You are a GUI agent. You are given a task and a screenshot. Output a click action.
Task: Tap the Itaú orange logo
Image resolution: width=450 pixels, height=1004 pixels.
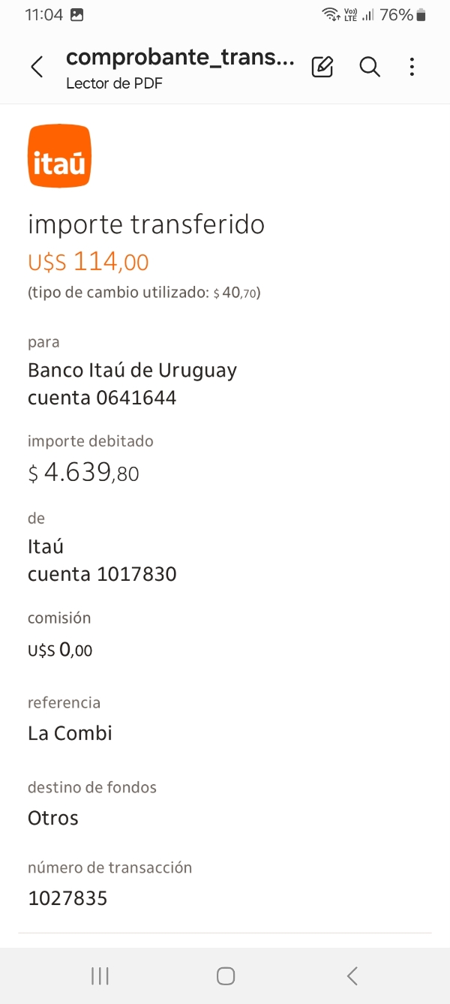tap(60, 156)
